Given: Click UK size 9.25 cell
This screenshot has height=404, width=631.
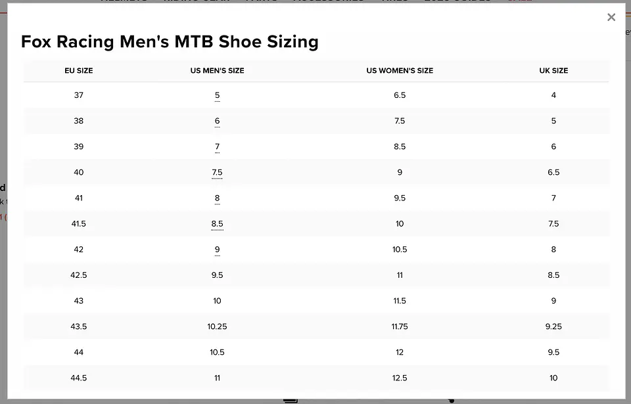Looking at the screenshot, I should [x=553, y=326].
